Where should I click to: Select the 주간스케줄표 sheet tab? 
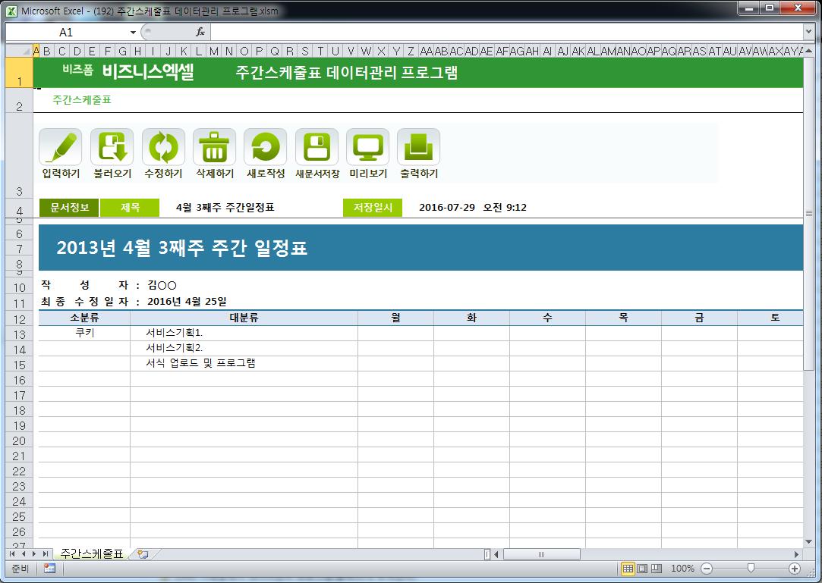[x=92, y=554]
